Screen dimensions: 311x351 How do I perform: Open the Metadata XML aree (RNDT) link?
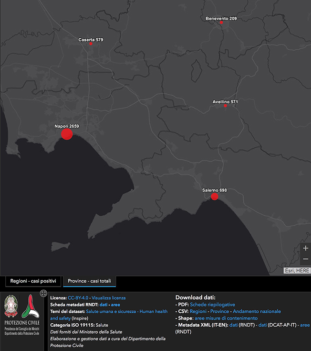pyautogui.click(x=305, y=325)
